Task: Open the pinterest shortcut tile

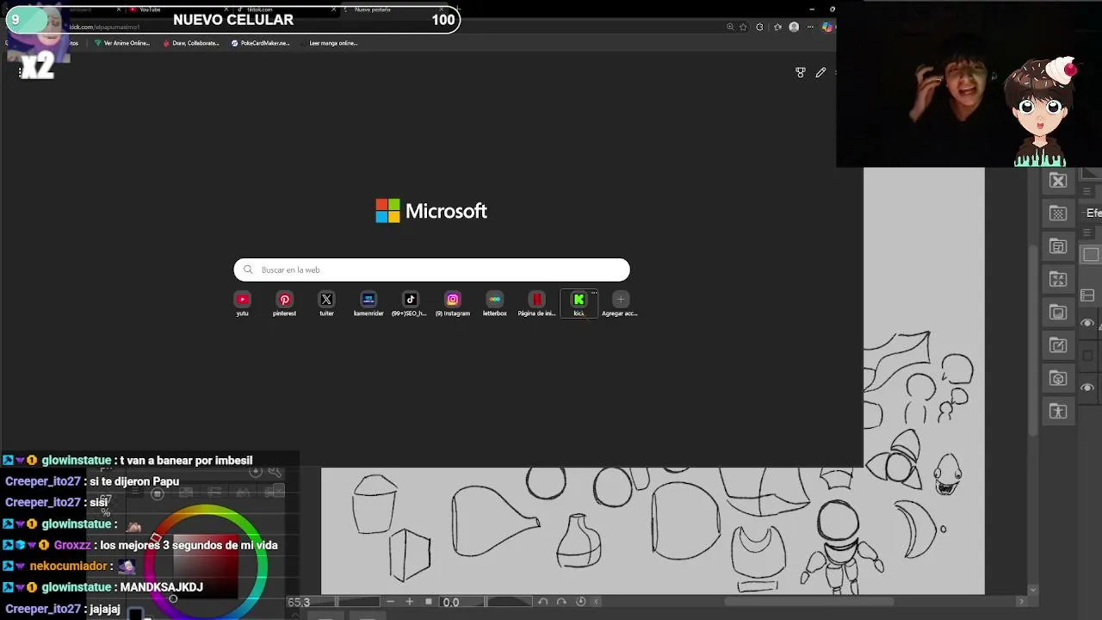Action: pyautogui.click(x=284, y=303)
